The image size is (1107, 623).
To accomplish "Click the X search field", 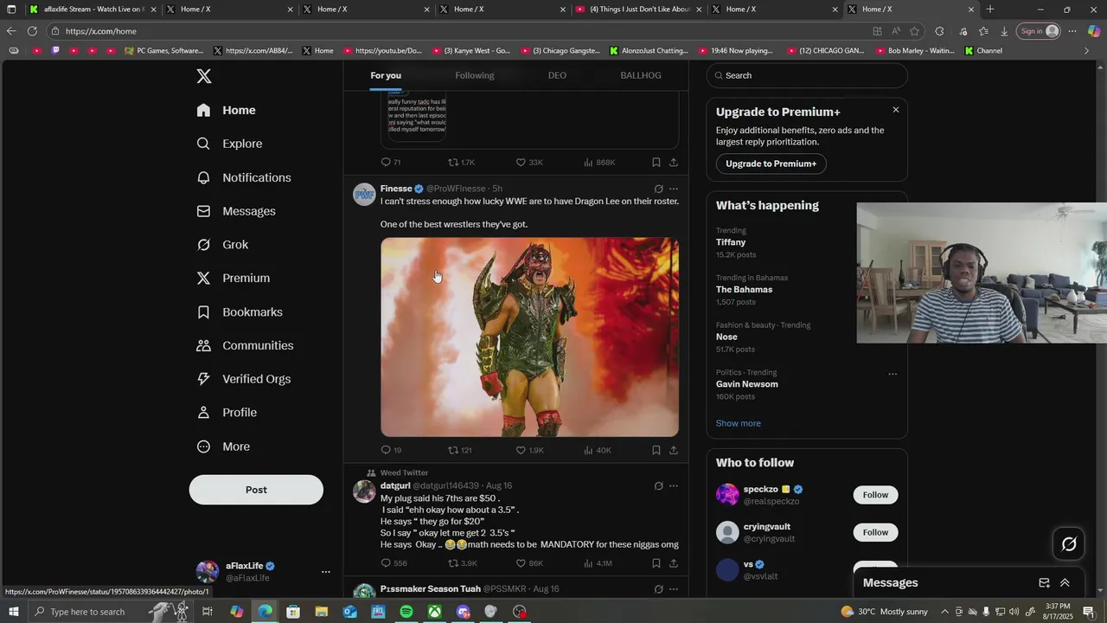I will [807, 75].
